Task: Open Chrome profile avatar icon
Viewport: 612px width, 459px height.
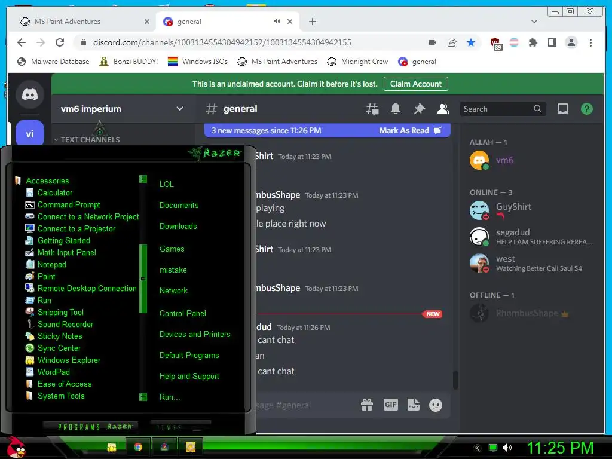Action: (x=571, y=42)
